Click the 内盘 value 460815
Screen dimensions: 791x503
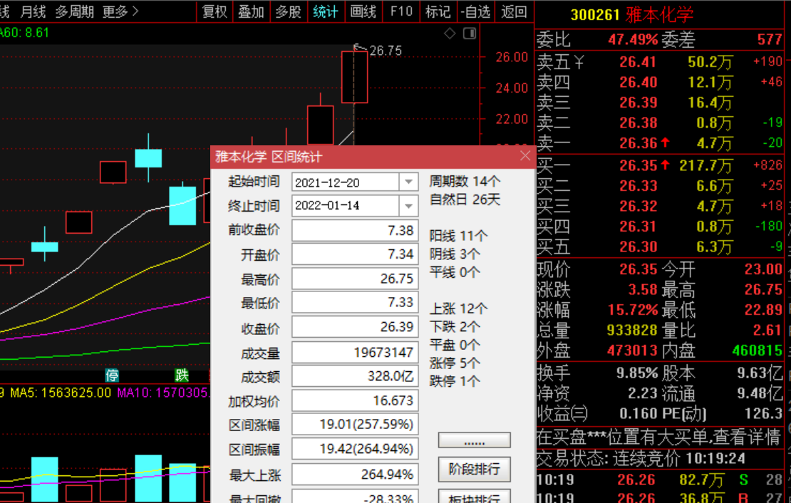(x=757, y=350)
